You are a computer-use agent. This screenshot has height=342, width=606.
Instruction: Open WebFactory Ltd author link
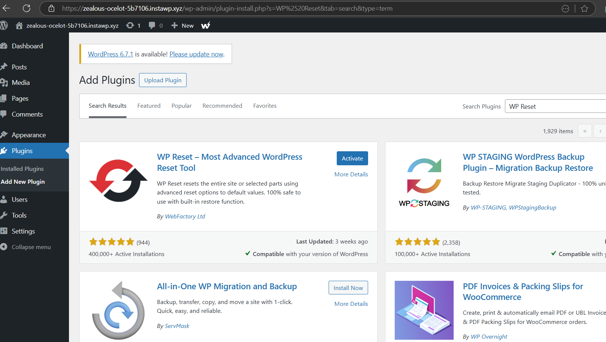185,217
